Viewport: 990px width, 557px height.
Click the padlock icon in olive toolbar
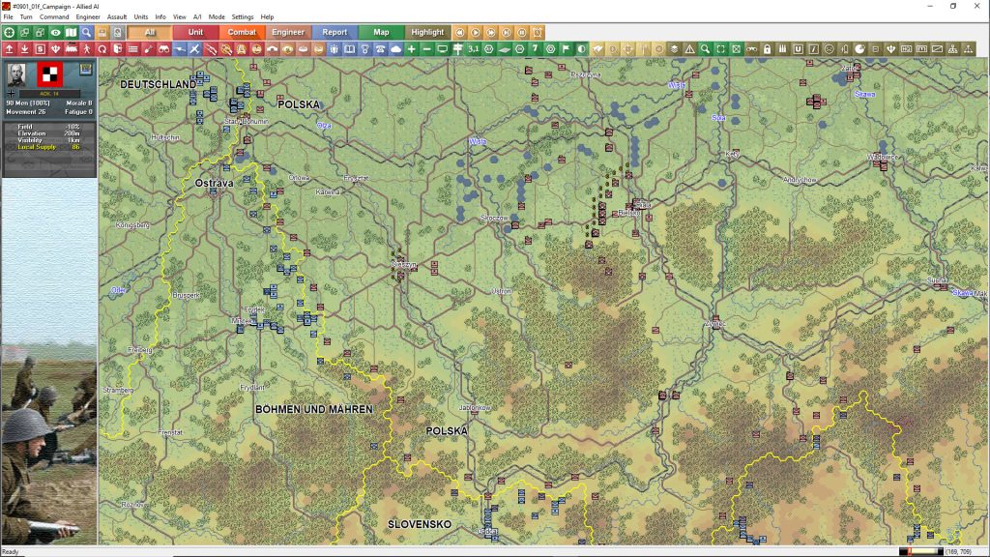click(767, 48)
